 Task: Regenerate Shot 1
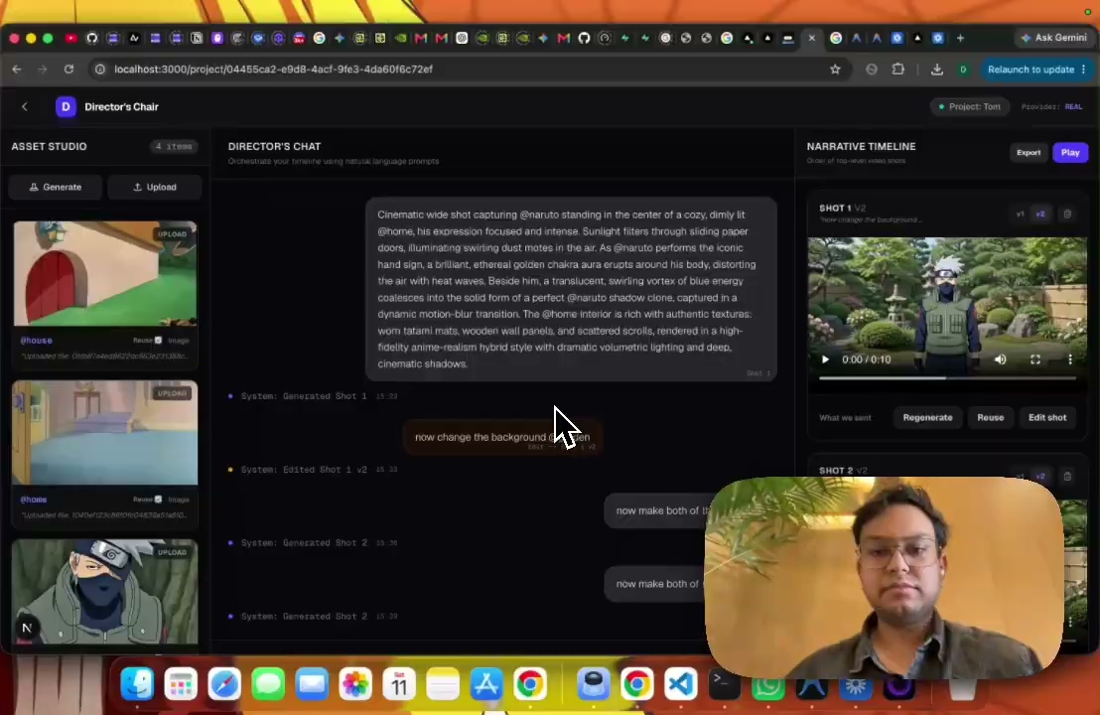pyautogui.click(x=927, y=417)
